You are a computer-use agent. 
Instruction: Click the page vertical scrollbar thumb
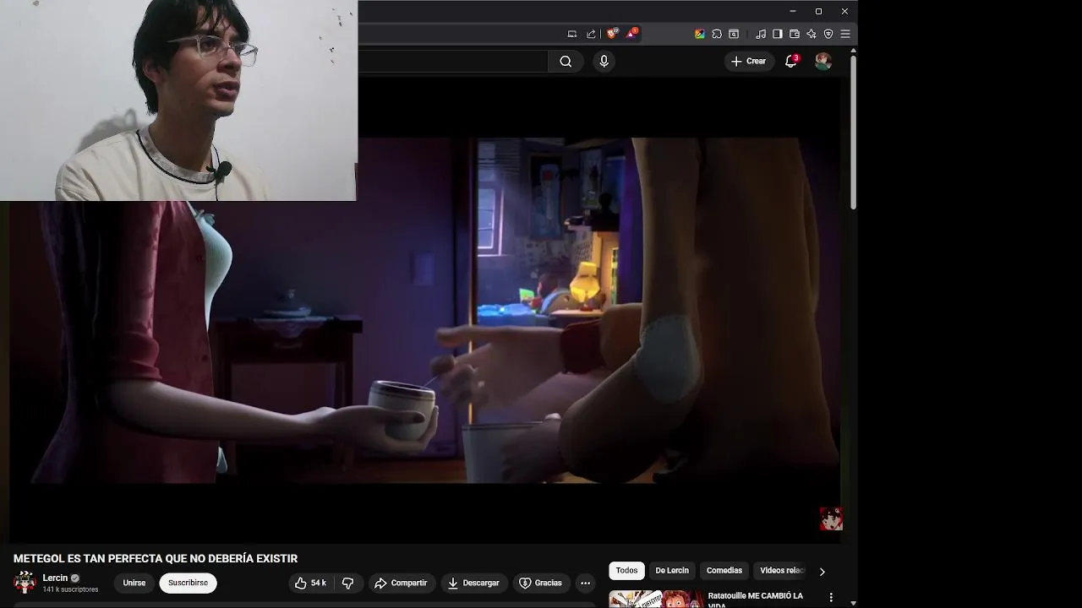tap(853, 132)
